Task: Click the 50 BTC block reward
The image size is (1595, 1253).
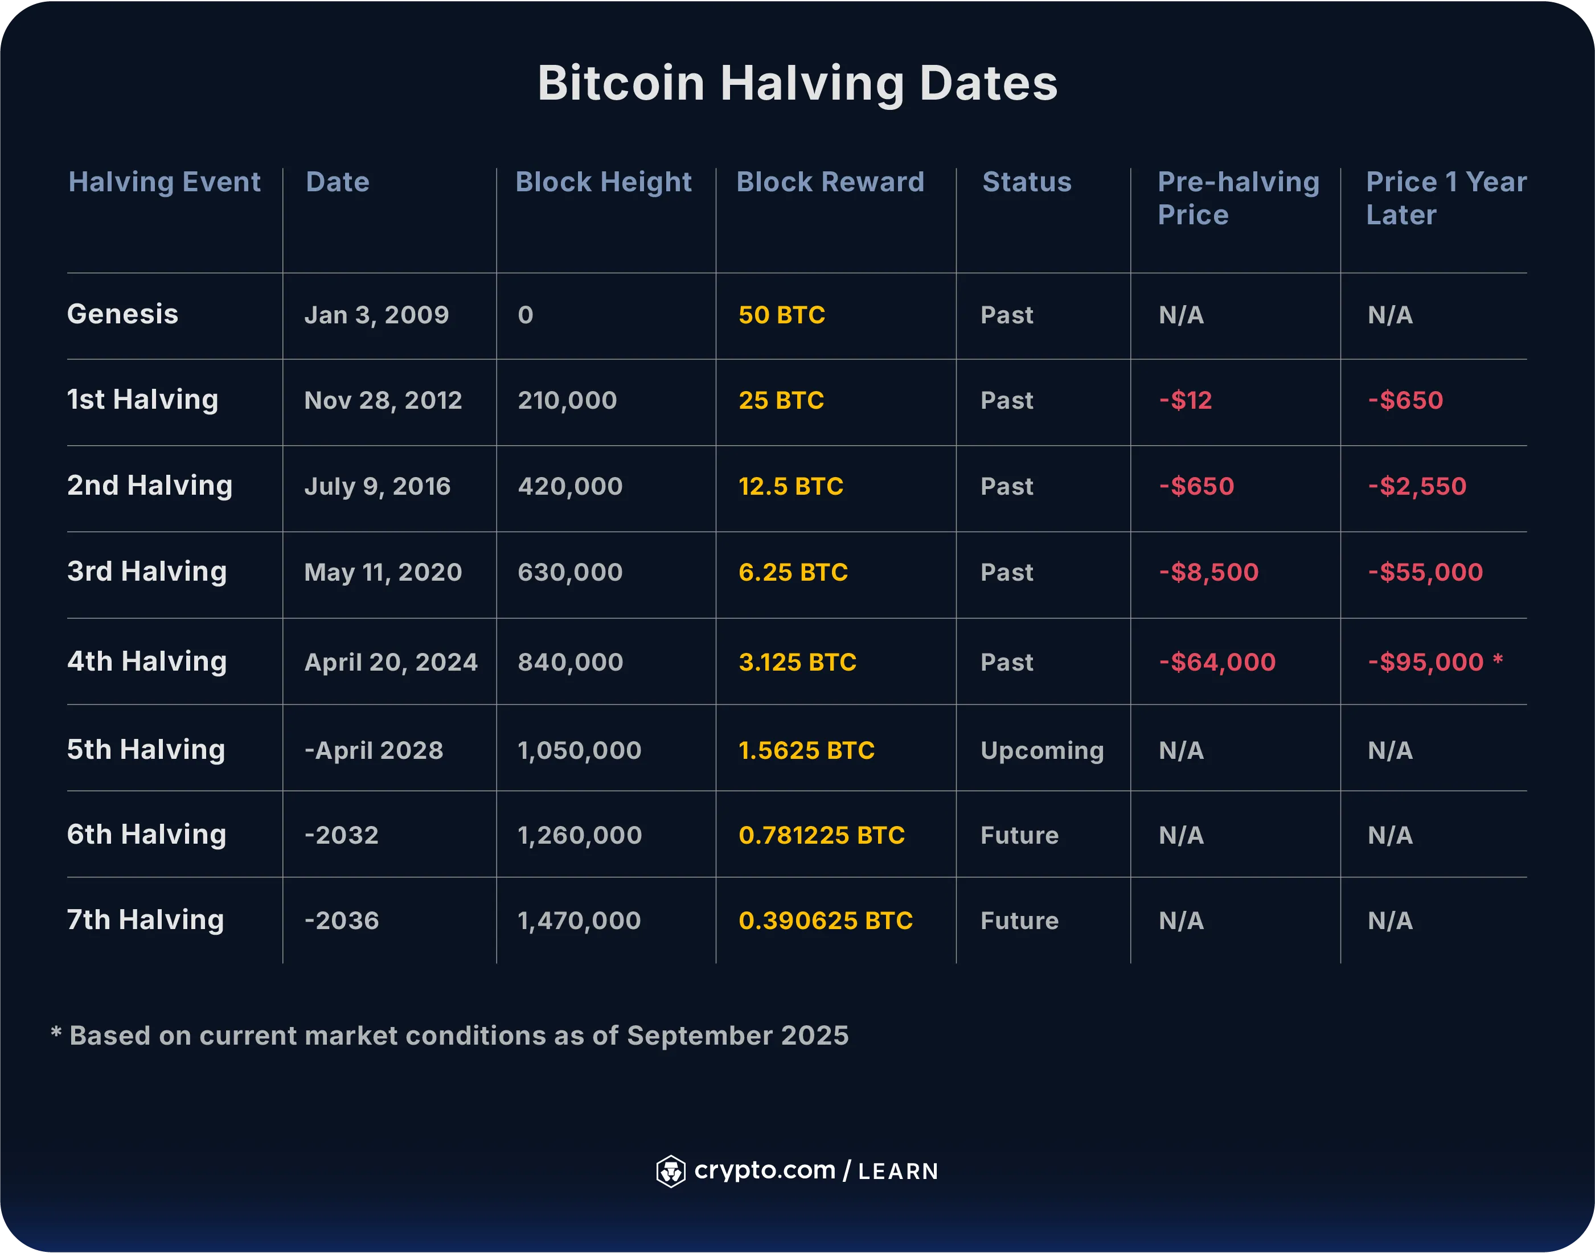Action: click(x=781, y=315)
